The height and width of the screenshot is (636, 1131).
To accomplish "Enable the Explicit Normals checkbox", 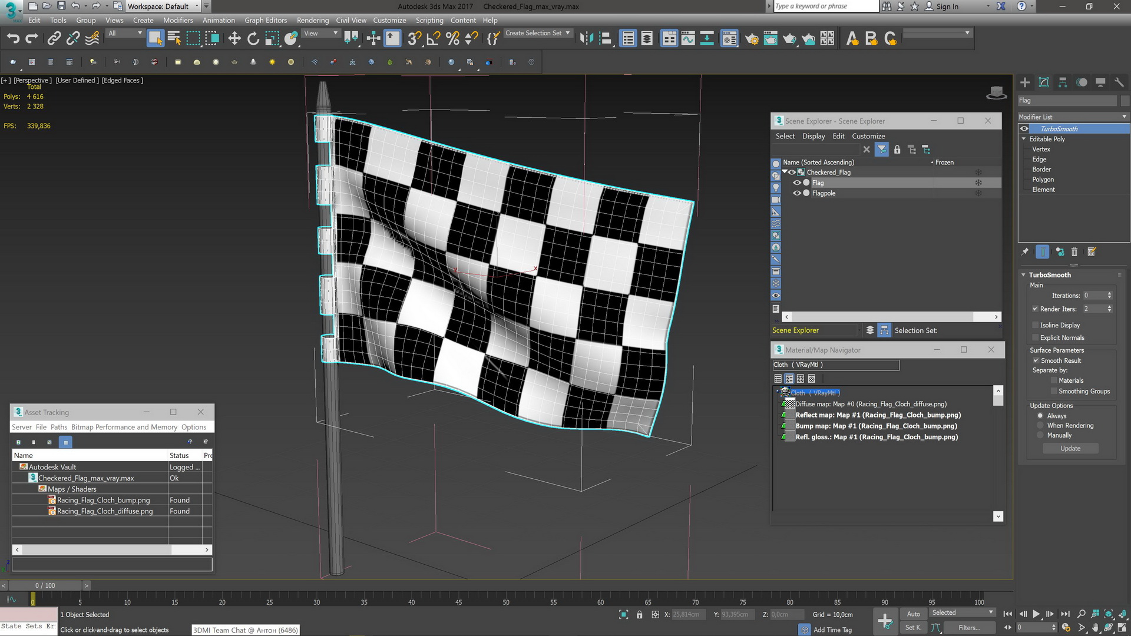I will 1035,337.
